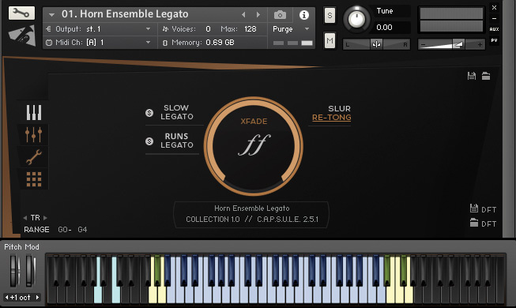Open the Purge dropdown menu

[x=307, y=29]
